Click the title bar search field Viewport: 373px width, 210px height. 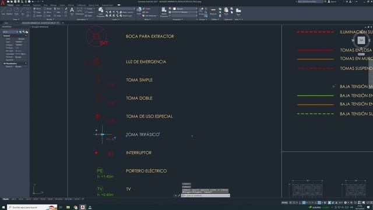coord(311,2)
